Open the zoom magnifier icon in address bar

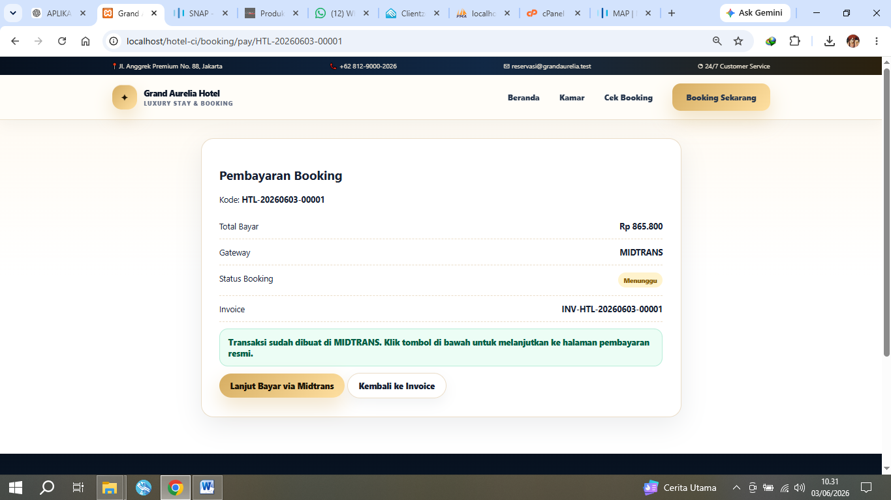(717, 41)
